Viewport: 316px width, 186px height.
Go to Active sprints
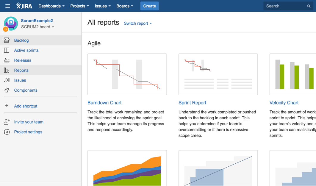pos(26,50)
